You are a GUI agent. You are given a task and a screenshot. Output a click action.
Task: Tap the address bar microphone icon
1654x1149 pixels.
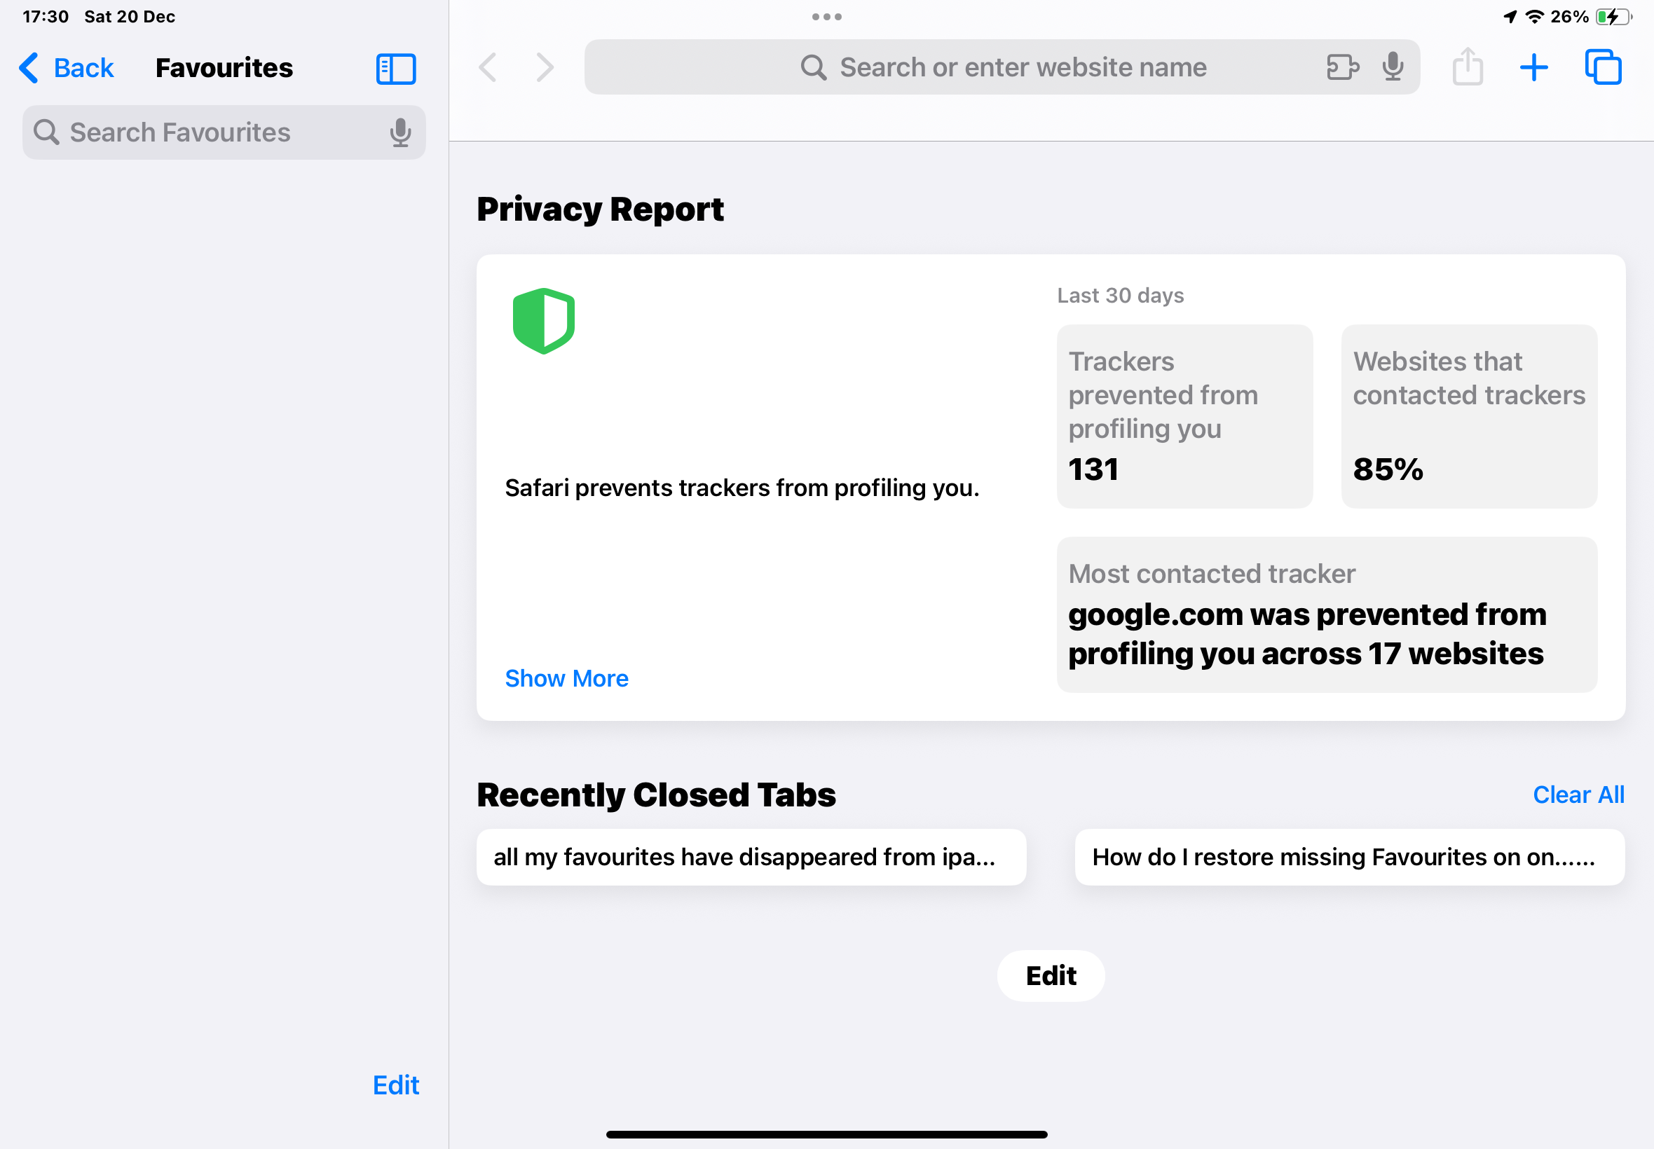1393,67
